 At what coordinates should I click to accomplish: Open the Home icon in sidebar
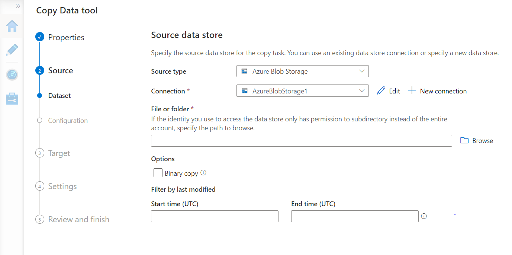pyautogui.click(x=12, y=26)
